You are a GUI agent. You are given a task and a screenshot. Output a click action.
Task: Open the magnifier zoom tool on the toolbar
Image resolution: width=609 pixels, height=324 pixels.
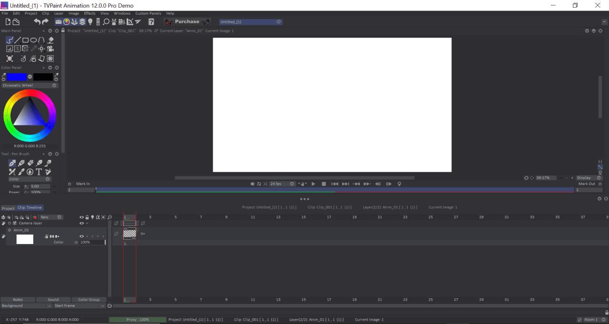pos(107,21)
